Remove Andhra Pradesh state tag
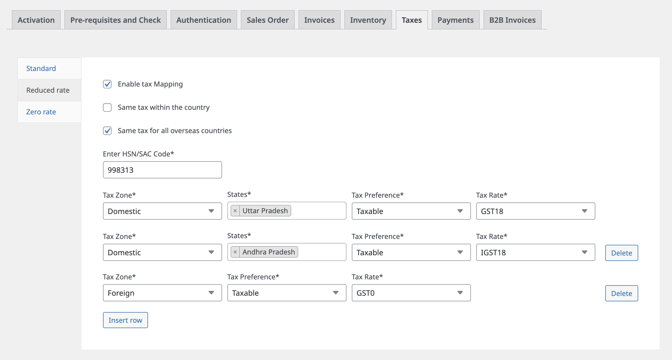Image resolution: width=672 pixels, height=360 pixels. (235, 252)
